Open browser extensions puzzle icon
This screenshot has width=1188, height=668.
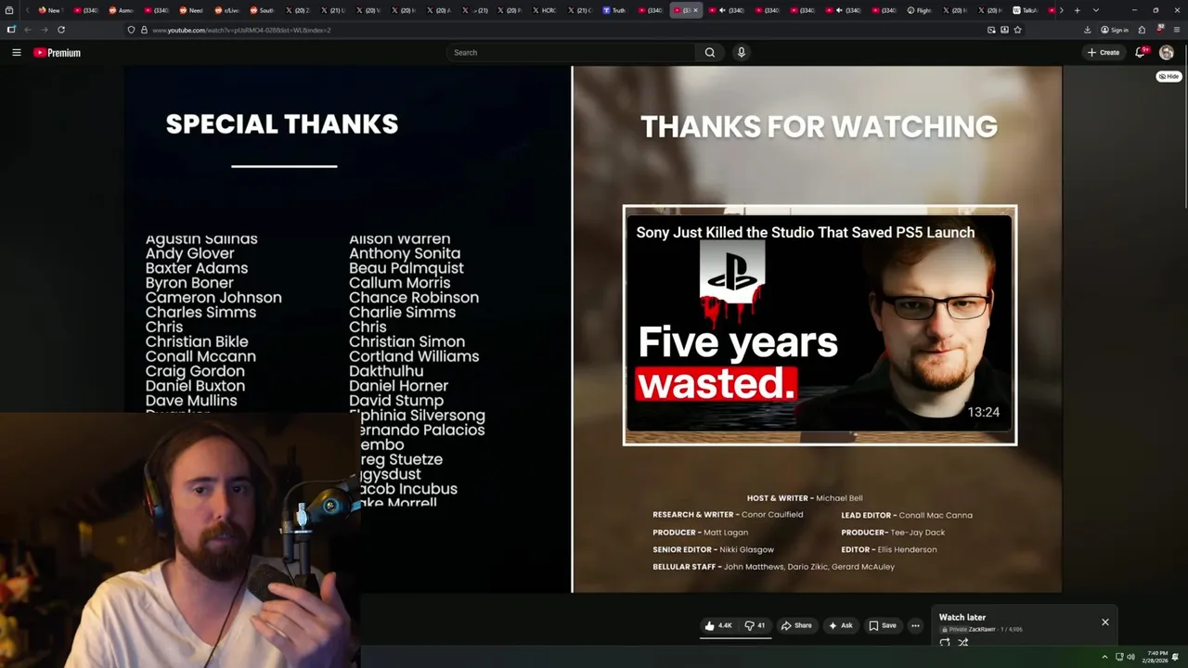click(x=1142, y=30)
